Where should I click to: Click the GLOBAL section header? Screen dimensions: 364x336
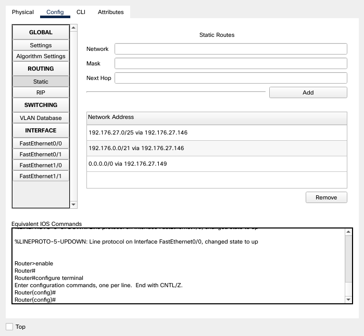tap(41, 32)
